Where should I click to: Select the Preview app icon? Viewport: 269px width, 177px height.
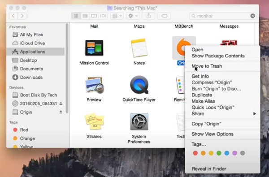pos(94,85)
